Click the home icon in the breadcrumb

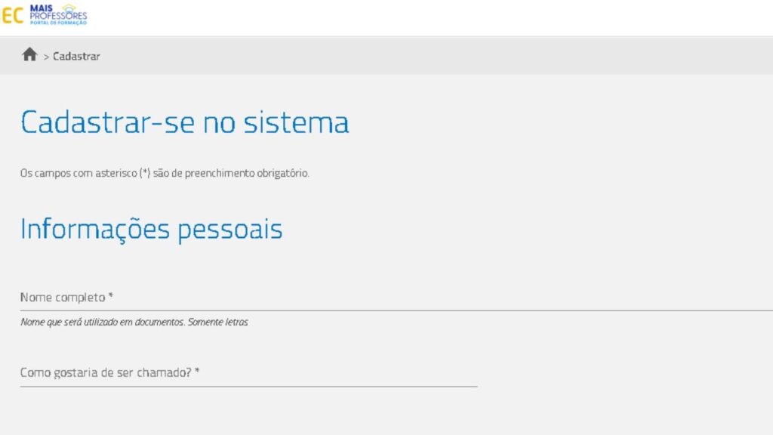pos(29,54)
